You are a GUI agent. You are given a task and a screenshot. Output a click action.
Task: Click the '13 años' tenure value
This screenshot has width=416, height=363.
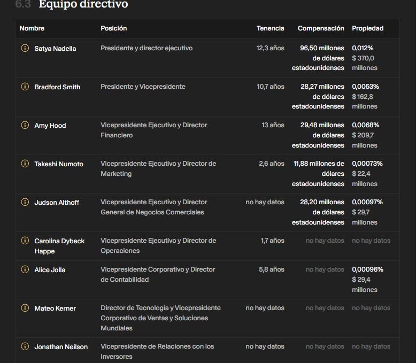(x=273, y=125)
